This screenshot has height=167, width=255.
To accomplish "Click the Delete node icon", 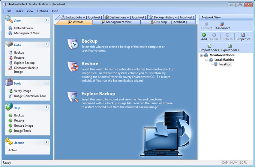I will coord(214,35).
